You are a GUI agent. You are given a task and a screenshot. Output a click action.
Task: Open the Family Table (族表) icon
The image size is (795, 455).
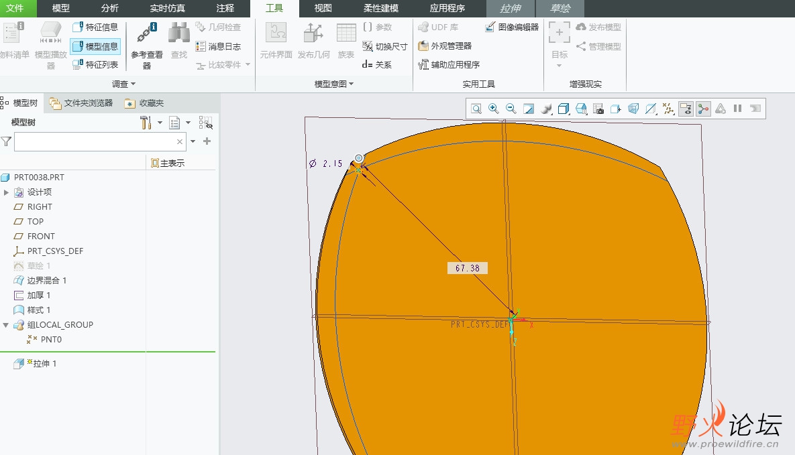coord(346,34)
